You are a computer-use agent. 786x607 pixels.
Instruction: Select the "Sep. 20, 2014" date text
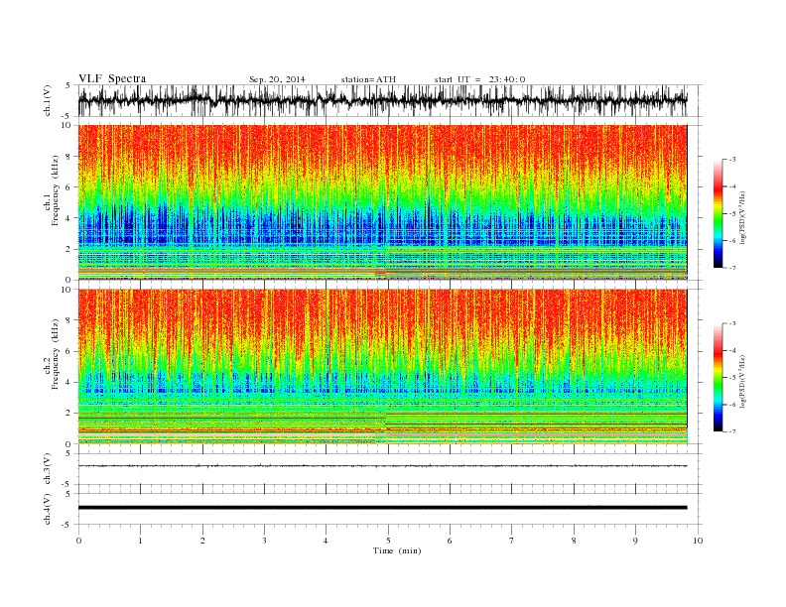277,79
